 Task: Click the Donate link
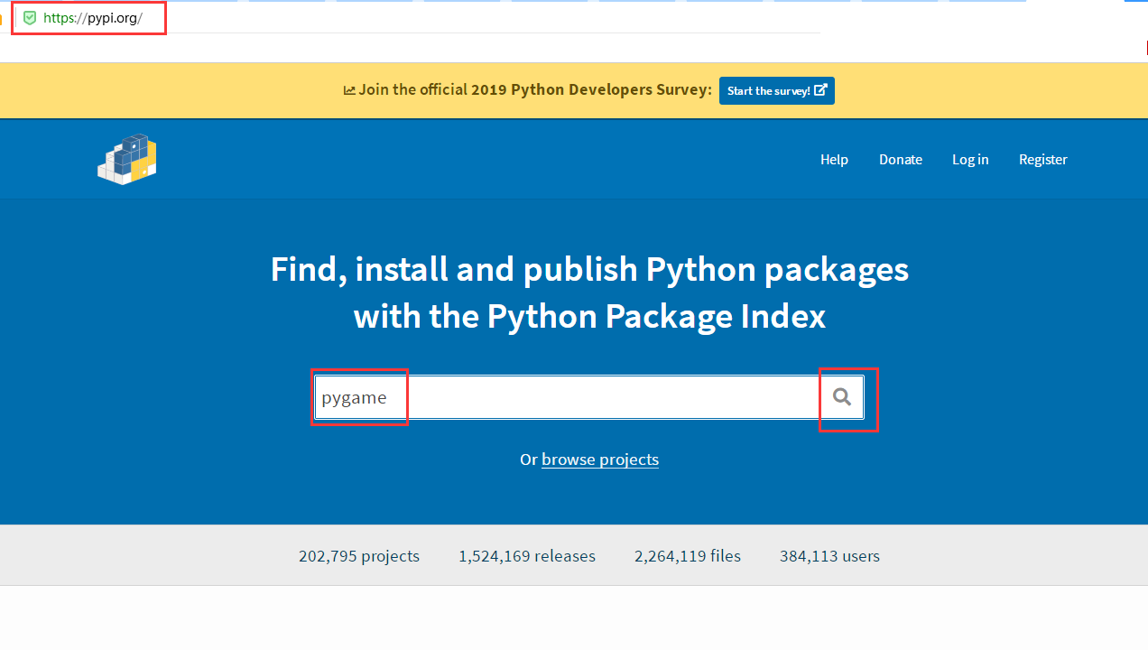point(900,159)
